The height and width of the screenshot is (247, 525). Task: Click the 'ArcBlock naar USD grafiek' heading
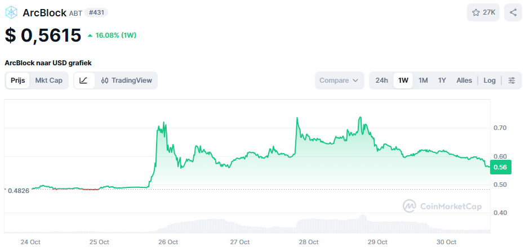click(x=48, y=62)
